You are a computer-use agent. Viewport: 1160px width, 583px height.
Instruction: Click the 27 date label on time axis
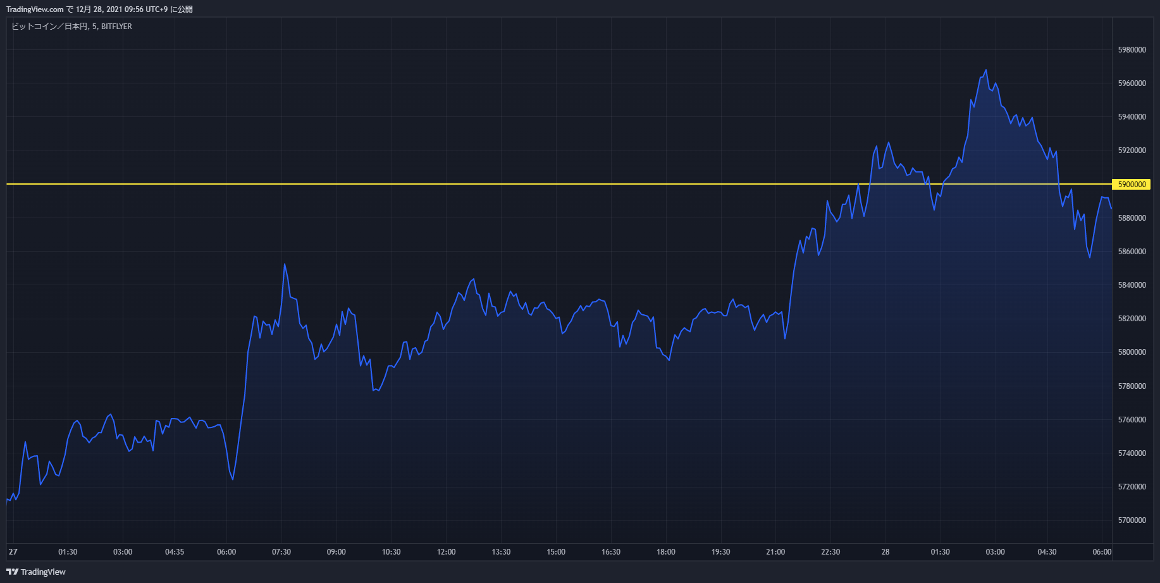pyautogui.click(x=13, y=552)
